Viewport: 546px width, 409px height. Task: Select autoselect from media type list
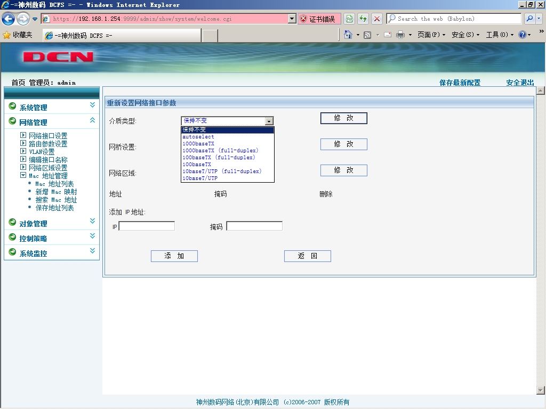click(228, 137)
